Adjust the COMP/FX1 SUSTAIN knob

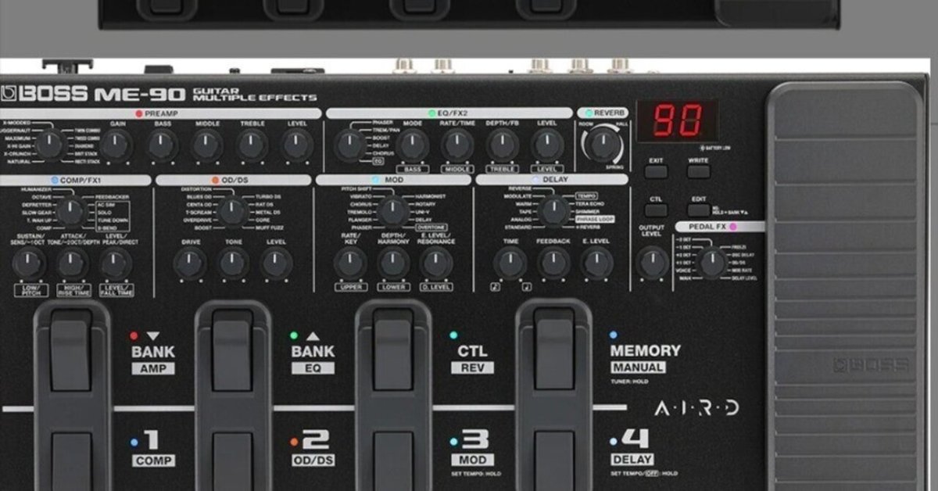(x=28, y=264)
